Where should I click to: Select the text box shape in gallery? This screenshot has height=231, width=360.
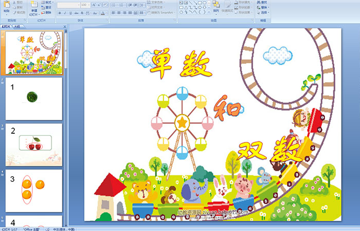181,3
